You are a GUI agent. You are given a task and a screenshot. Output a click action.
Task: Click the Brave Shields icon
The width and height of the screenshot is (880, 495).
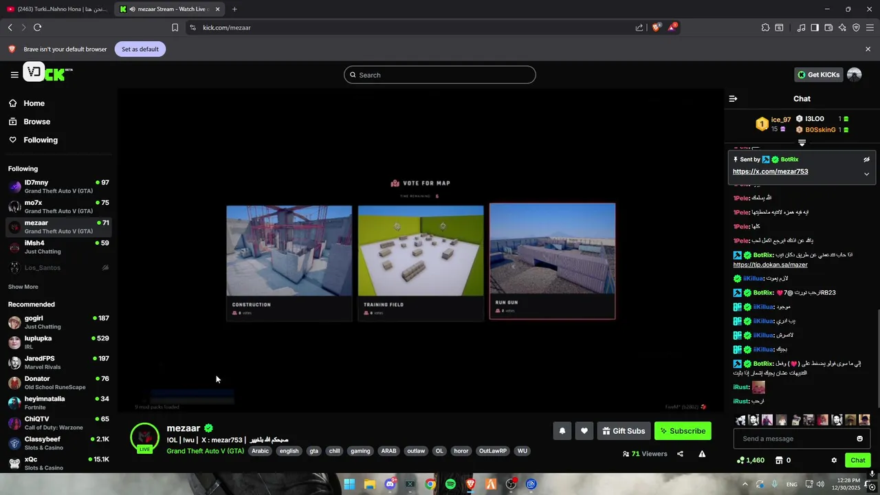click(656, 27)
